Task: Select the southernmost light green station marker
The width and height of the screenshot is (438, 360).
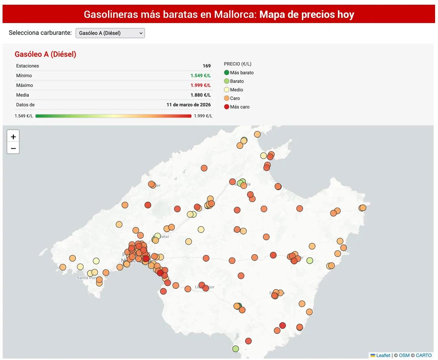Action: pos(235,349)
